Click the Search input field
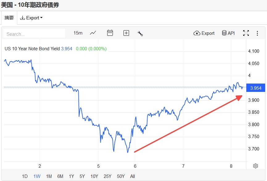The width and height of the screenshot is (267, 181). tap(34, 34)
